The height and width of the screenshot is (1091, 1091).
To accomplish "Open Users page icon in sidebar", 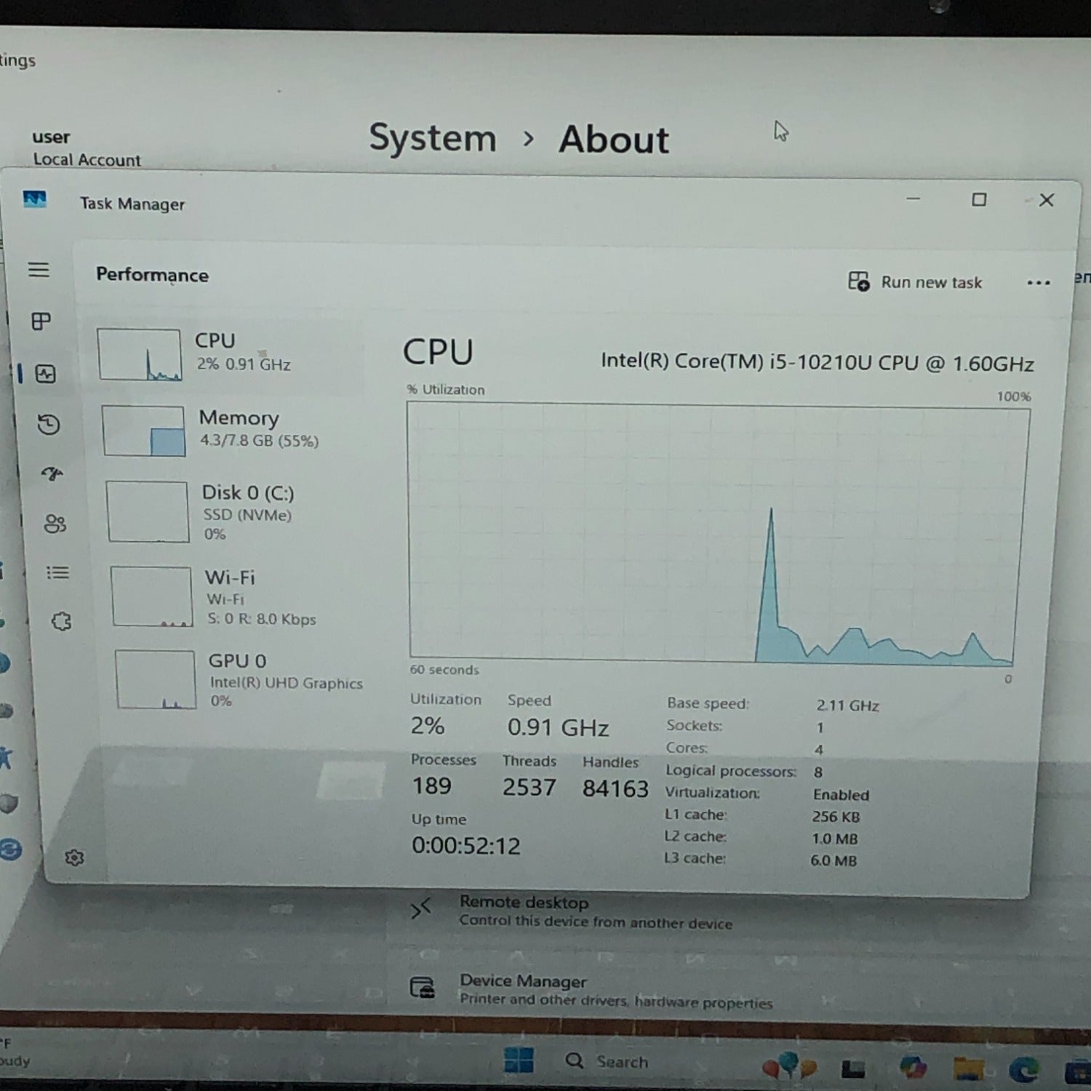I will tap(55, 523).
